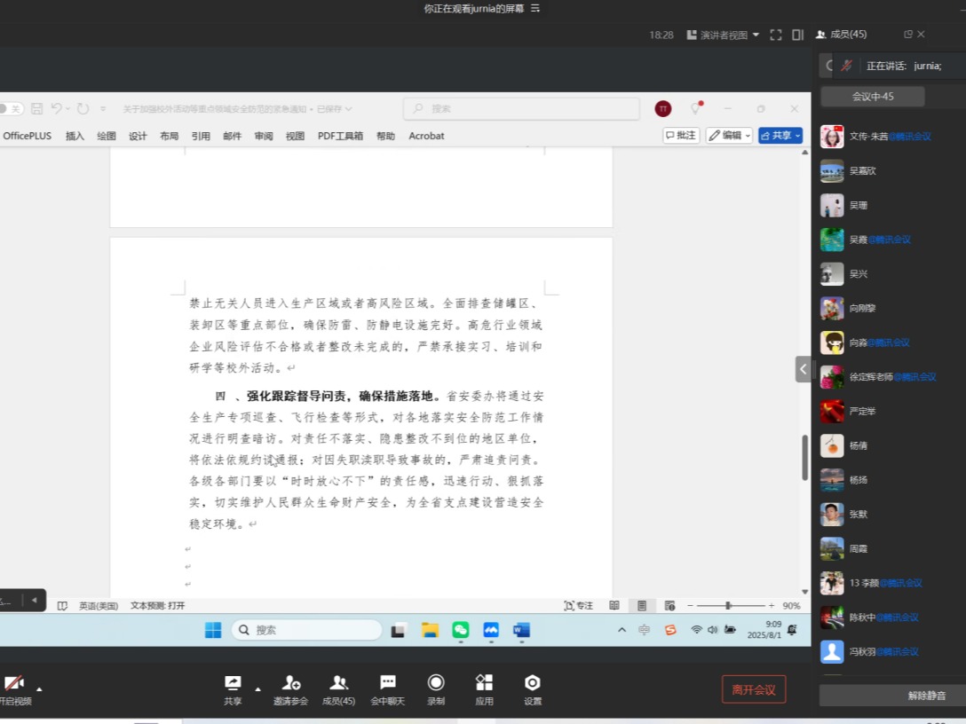
Task: Open the 引用 ribbon tab
Action: point(201,136)
